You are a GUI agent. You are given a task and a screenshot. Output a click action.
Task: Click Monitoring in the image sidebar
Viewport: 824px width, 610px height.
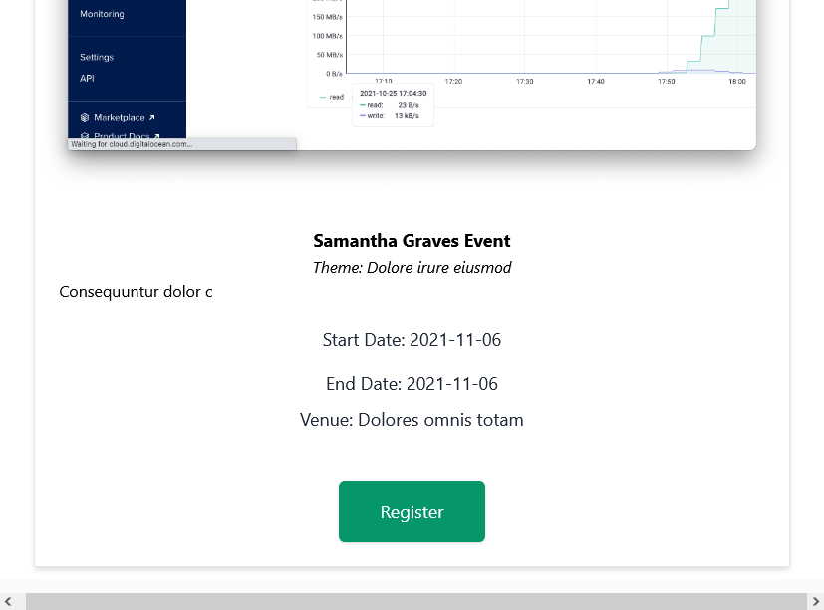pos(102,14)
